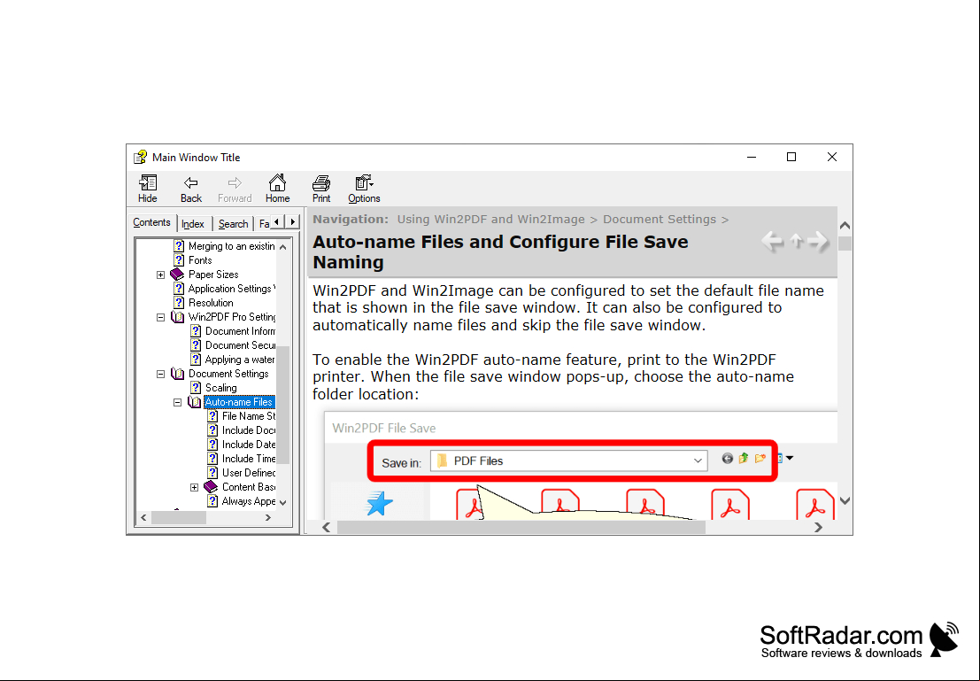This screenshot has height=681, width=980.
Task: Open the Include Document topic
Action: pos(249,430)
